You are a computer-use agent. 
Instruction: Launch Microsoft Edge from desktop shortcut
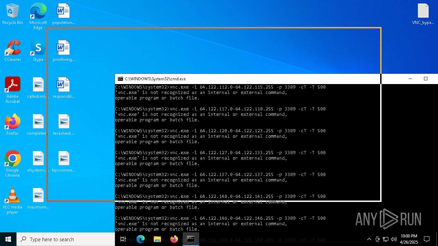pos(38,16)
